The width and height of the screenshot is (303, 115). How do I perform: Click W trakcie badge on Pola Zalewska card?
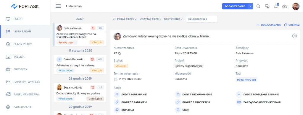point(97,42)
